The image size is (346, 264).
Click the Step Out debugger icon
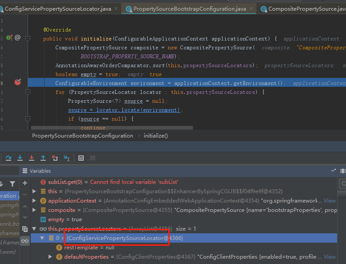(x=43, y=158)
